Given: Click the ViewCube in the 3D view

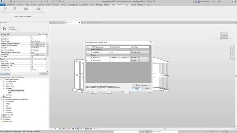Looking at the screenshot, I should tap(224, 35).
